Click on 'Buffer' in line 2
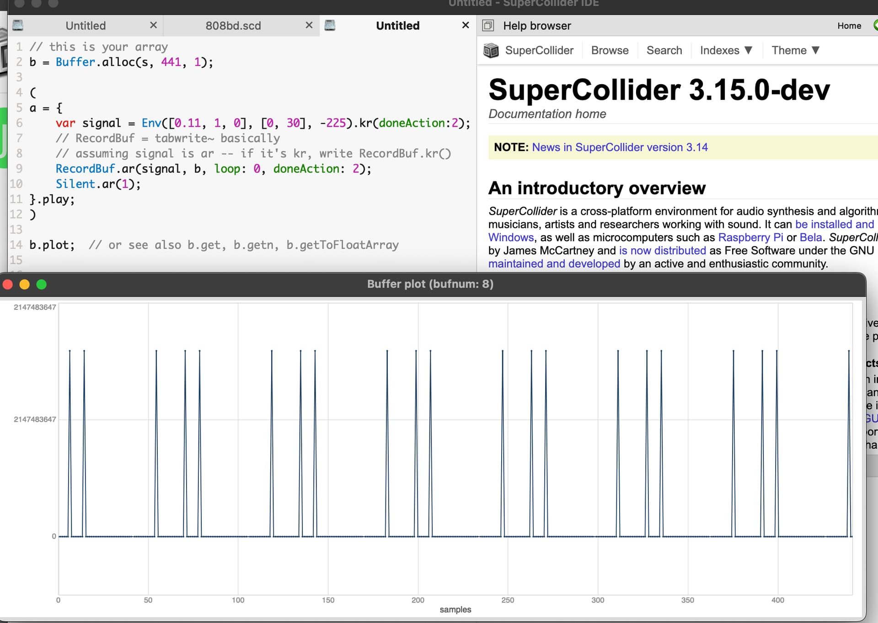The height and width of the screenshot is (623, 878). click(x=75, y=62)
